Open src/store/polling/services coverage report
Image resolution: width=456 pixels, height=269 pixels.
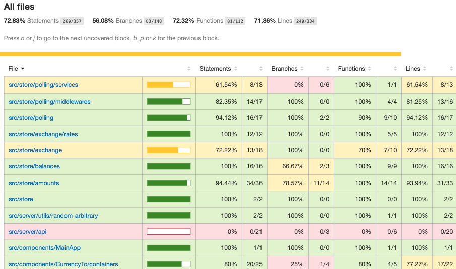coord(43,85)
